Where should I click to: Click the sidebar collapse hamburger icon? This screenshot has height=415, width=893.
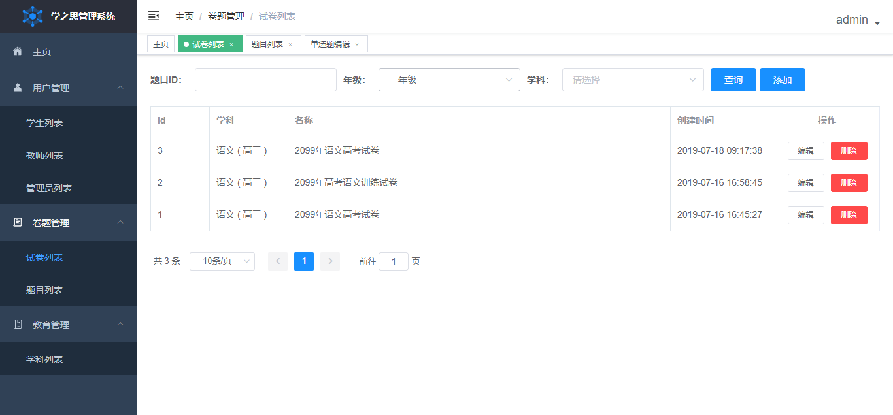pyautogui.click(x=154, y=16)
